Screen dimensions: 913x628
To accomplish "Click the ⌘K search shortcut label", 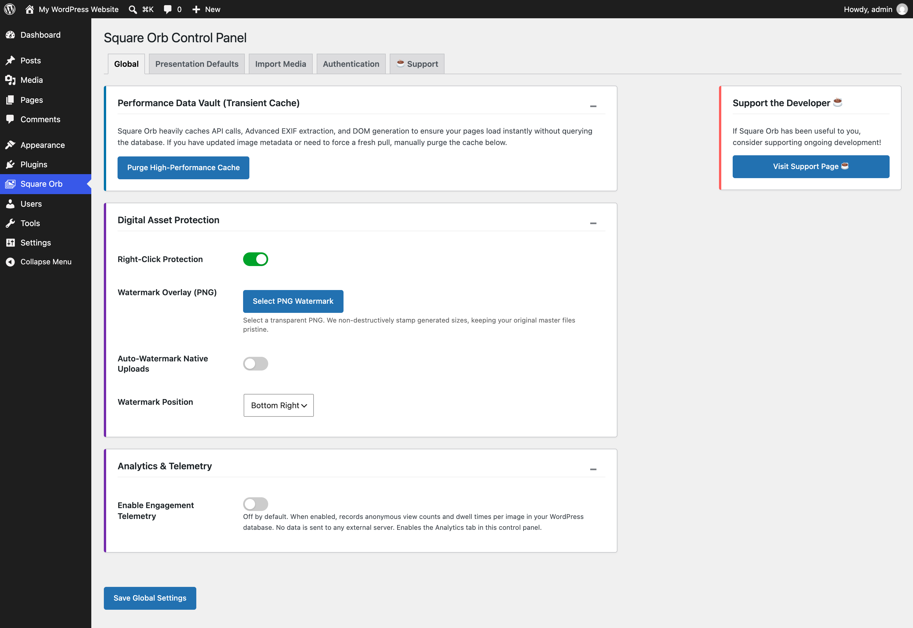I will point(148,9).
